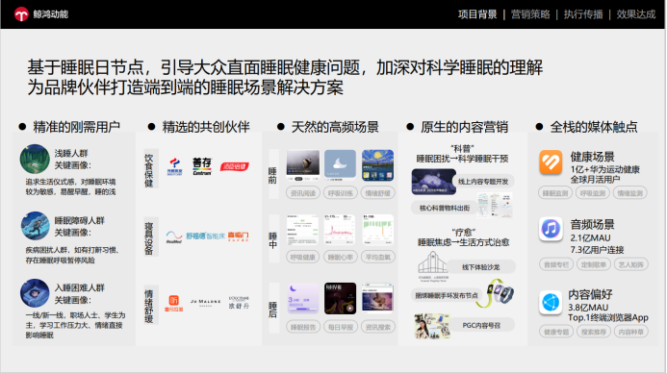Click the 呼吸健康 pill
This screenshot has width=667, height=373.
coord(303,257)
